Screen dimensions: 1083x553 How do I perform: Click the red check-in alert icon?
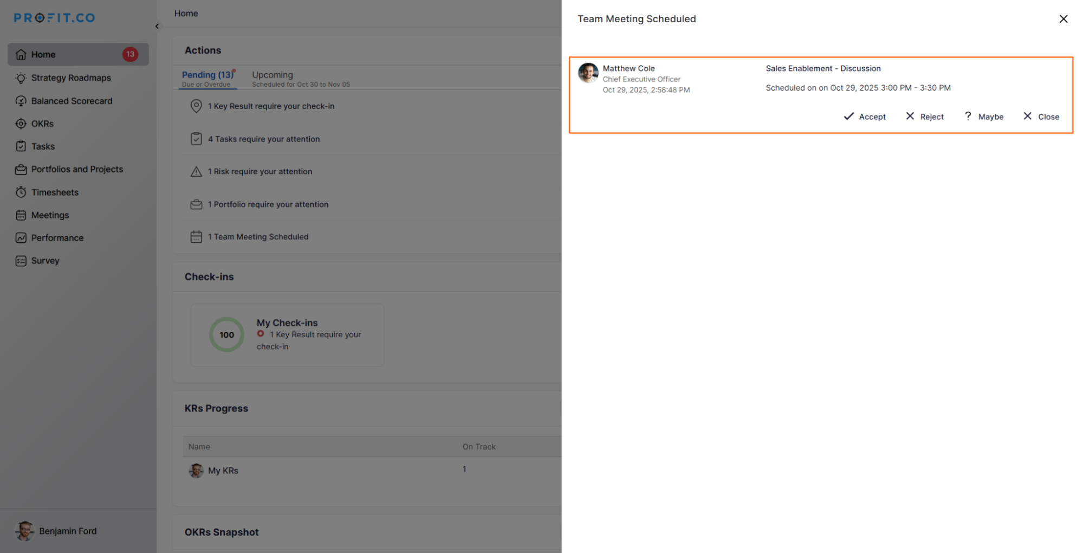coord(261,334)
